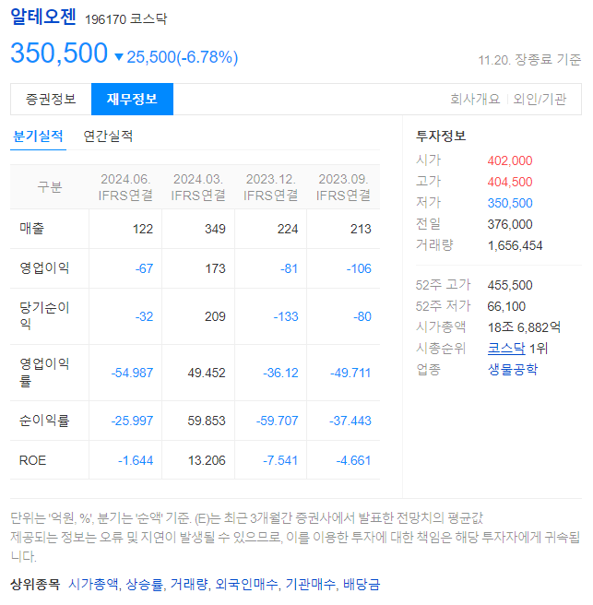593x605 pixels.
Task: Click the 2024.03. IFRS연결 column header
Action: click(198, 187)
